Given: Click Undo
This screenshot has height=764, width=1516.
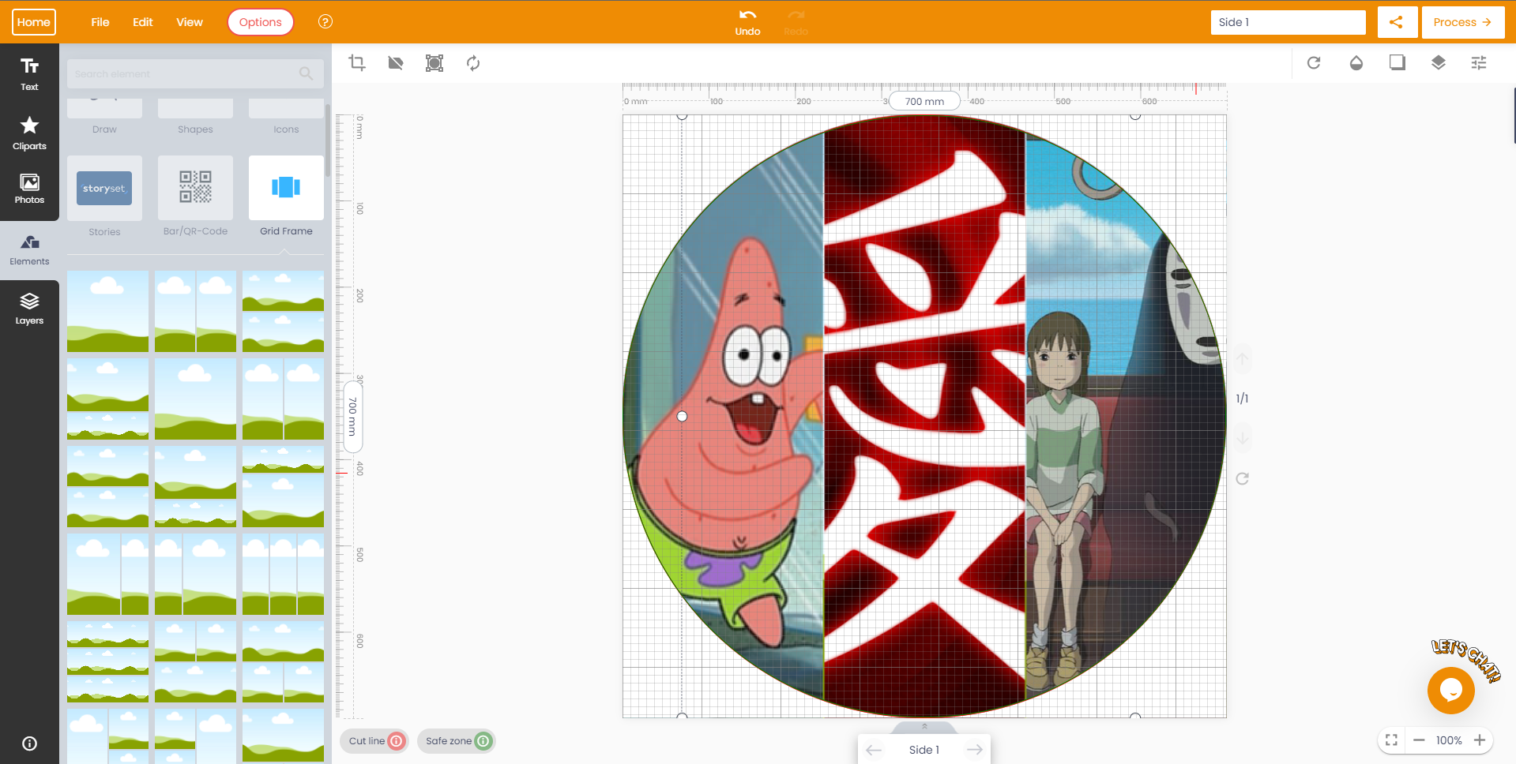Looking at the screenshot, I should (x=747, y=22).
